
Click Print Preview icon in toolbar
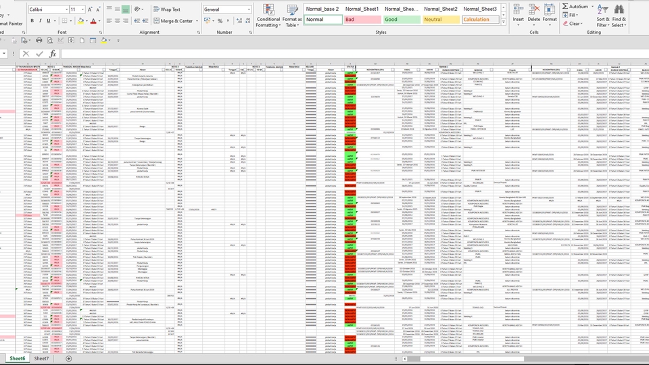pos(49,41)
